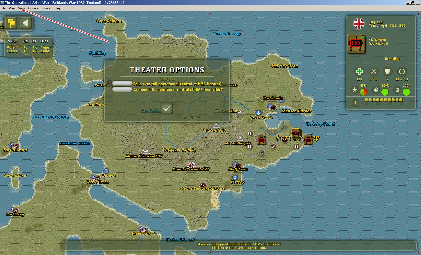Select the HQ unit at Port Stanley
This screenshot has width=421, height=255.
(296, 133)
